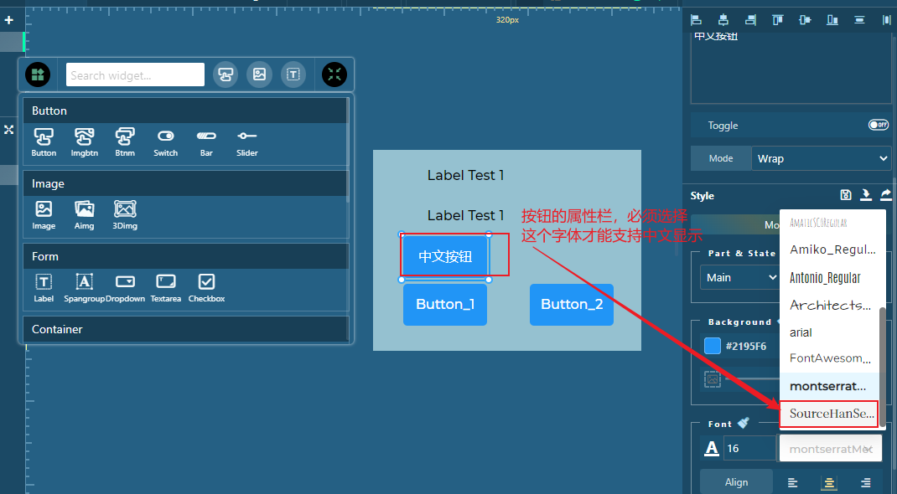Choose the arial font option
The width and height of the screenshot is (897, 494).
pyautogui.click(x=827, y=332)
